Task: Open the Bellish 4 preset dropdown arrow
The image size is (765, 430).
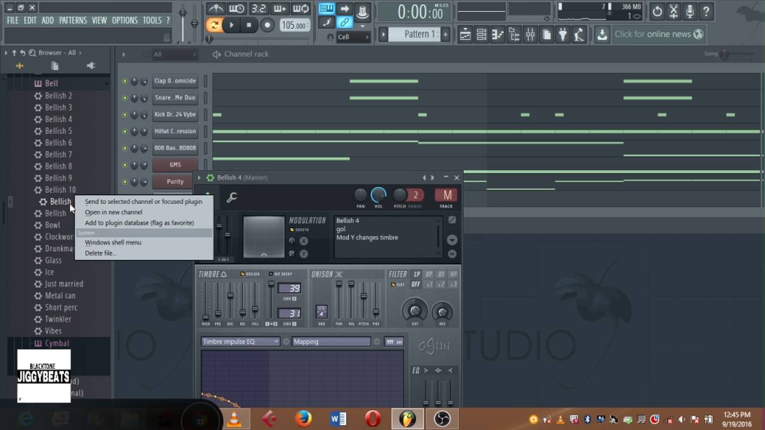Action: coord(452,240)
